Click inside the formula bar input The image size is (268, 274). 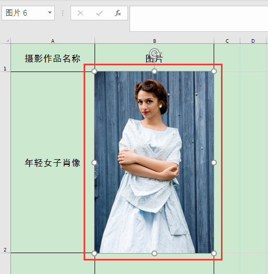[199, 19]
